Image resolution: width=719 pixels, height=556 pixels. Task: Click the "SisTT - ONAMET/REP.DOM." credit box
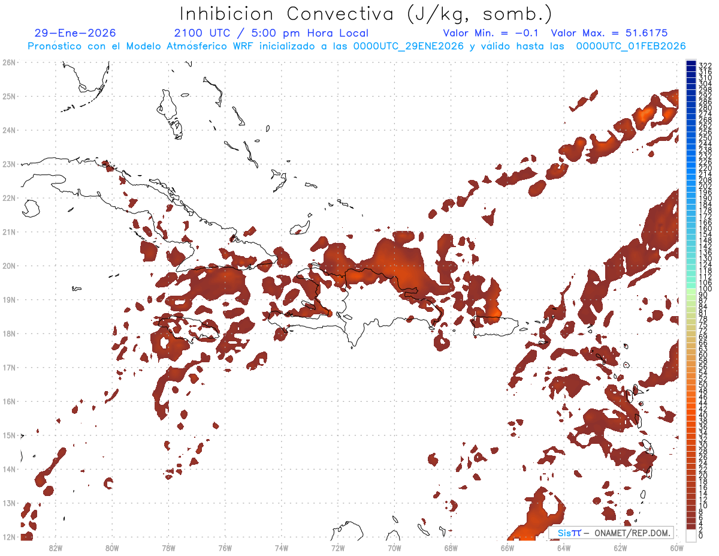pos(612,533)
